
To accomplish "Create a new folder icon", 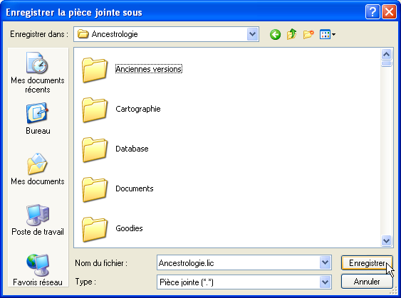I will (x=308, y=34).
